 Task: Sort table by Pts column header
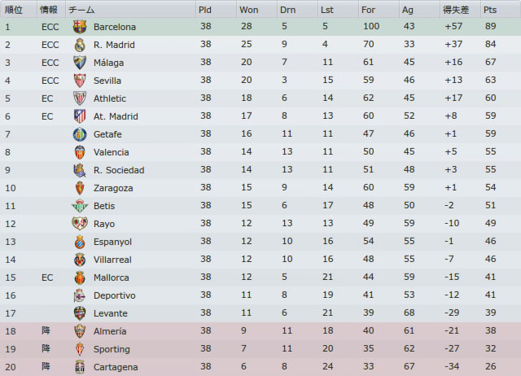pyautogui.click(x=490, y=10)
